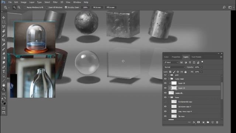Enable Zoom All Windows checkbox

[x=47, y=7]
